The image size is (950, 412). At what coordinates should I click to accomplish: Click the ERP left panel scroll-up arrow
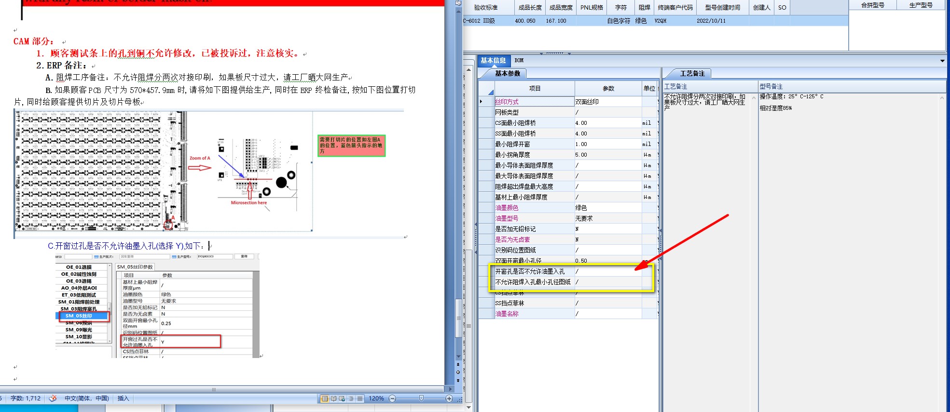(x=468, y=70)
